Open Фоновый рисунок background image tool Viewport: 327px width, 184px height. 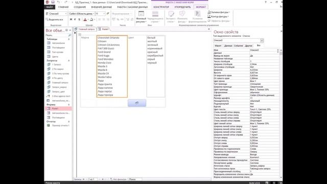point(141,17)
